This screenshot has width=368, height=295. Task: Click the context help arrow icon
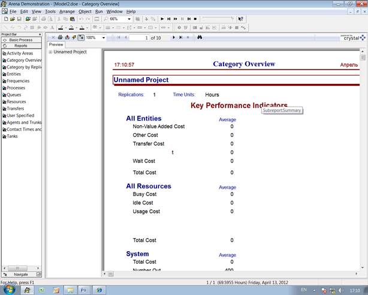pyautogui.click(x=240, y=19)
